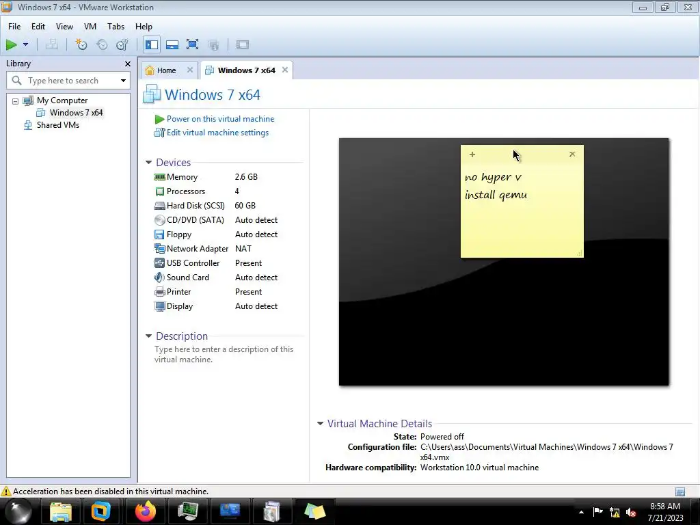Click the Printer device icon
This screenshot has width=700, height=525.
pos(159,292)
